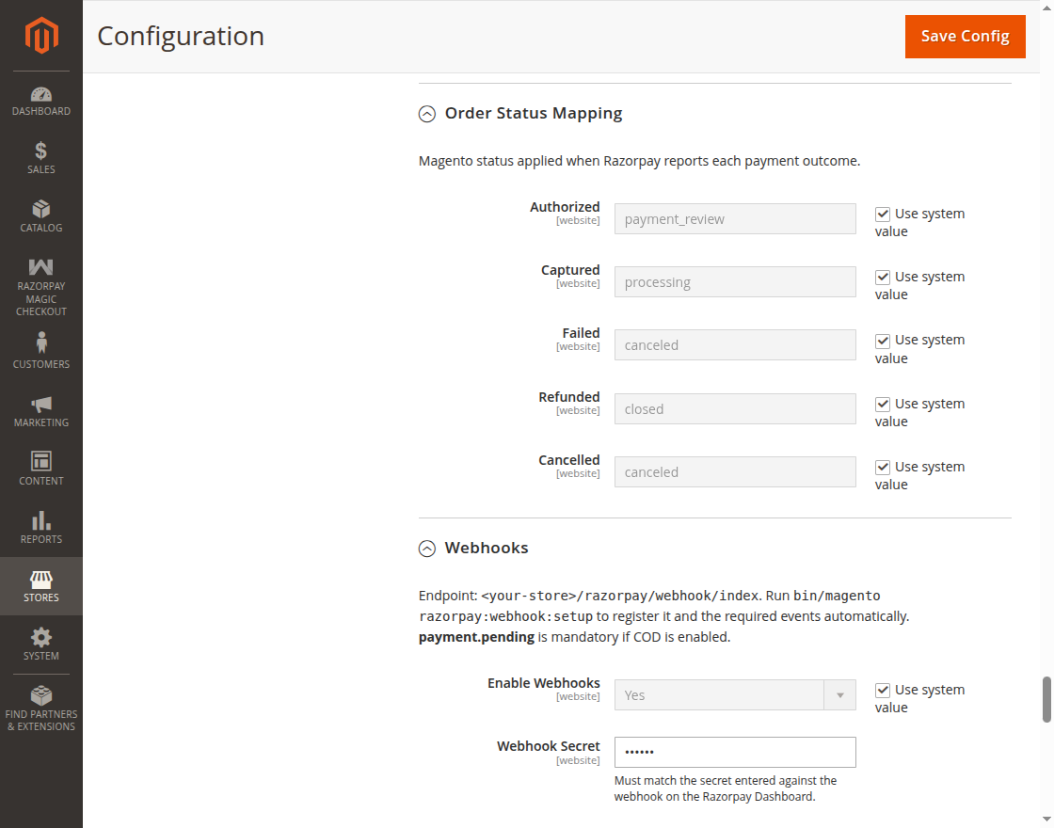
Task: Click the page vertical scrollbar thumb
Action: pyautogui.click(x=1046, y=700)
